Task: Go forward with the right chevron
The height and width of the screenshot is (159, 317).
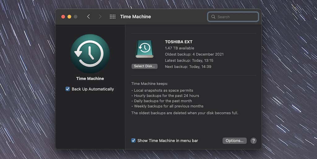Action: click(100, 17)
